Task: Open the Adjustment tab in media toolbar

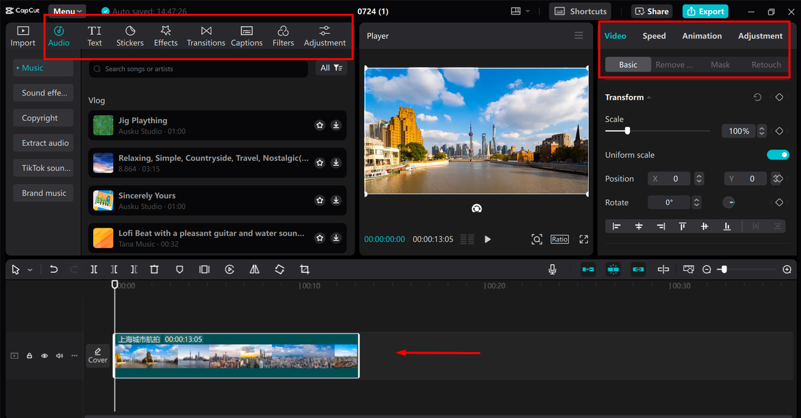Action: coord(325,36)
